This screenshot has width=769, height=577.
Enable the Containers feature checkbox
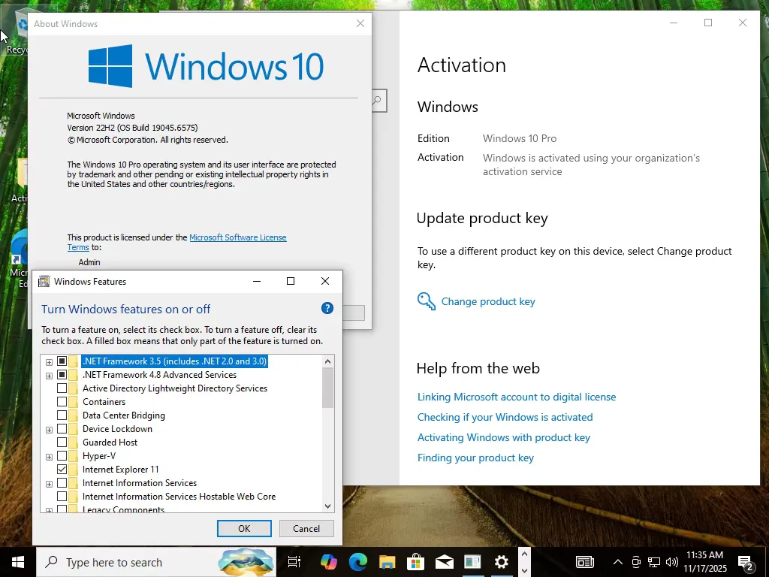coord(62,402)
